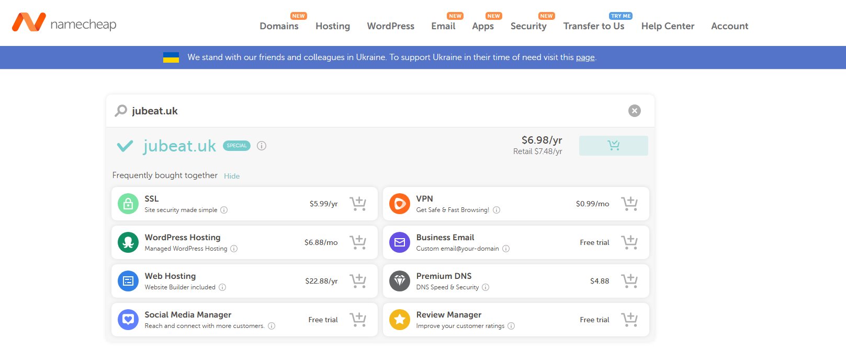
Task: Go to Namecheap homepage via logo
Action: pos(64,23)
